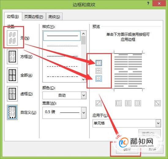The image size is (168, 159).
Task: Expand the 应用于 apply-to dropdown
Action: pyautogui.click(x=127, y=123)
